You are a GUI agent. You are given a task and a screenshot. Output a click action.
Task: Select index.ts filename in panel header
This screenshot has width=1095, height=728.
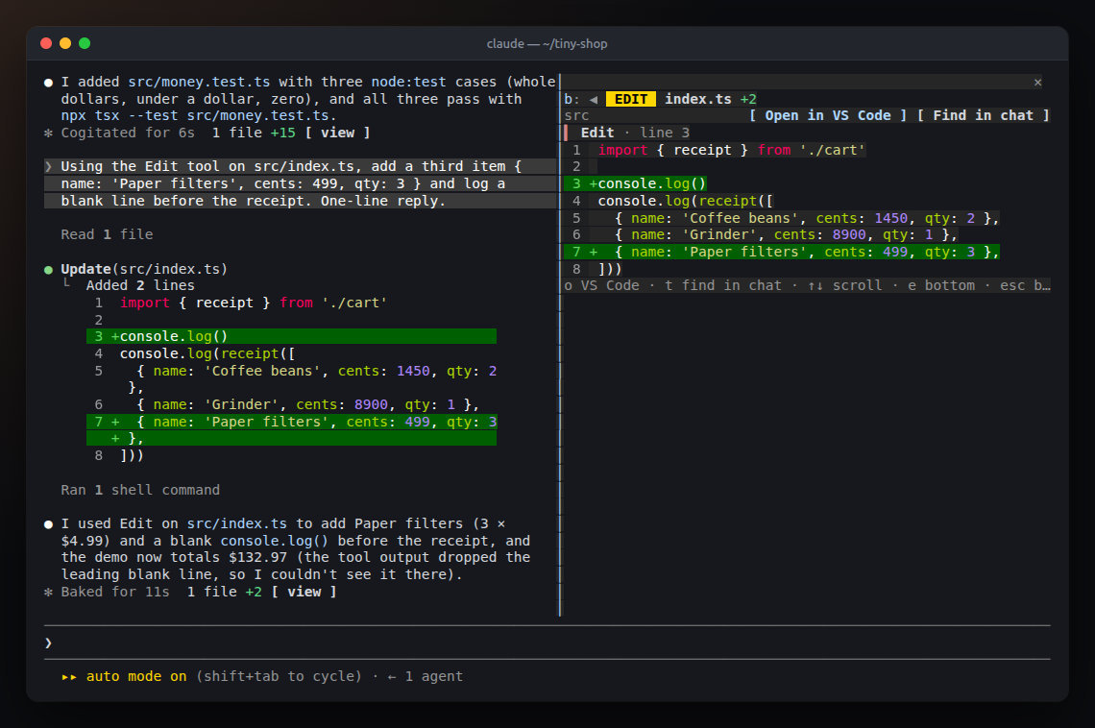[697, 99]
